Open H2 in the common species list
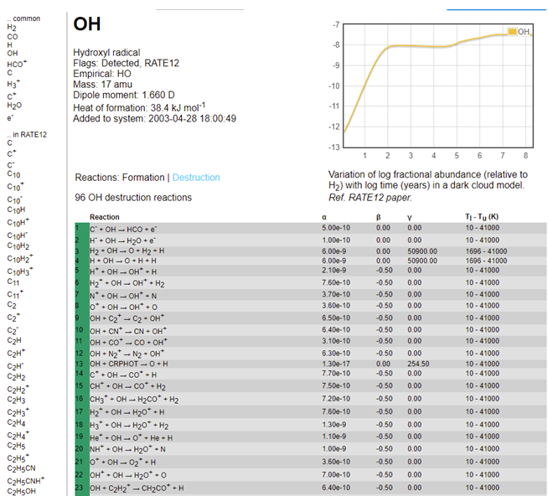Image resolution: width=548 pixels, height=496 pixels. click(12, 28)
